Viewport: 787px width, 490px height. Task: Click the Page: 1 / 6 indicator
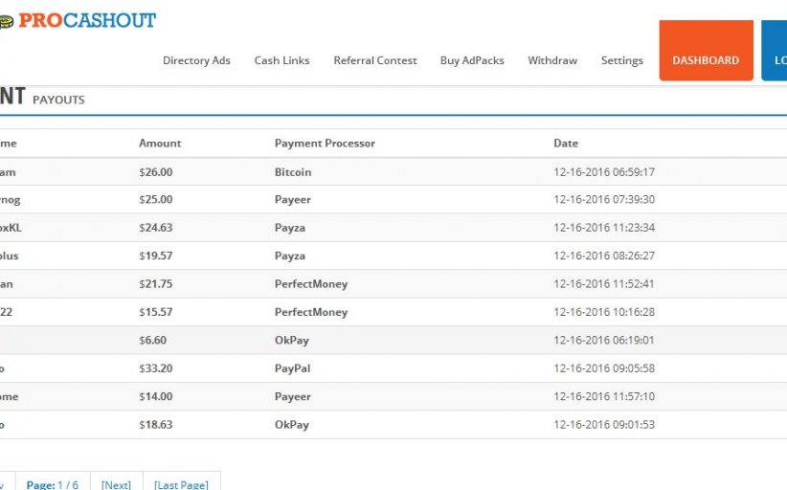pyautogui.click(x=53, y=484)
